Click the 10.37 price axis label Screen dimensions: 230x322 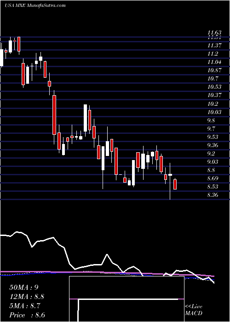(x=214, y=95)
